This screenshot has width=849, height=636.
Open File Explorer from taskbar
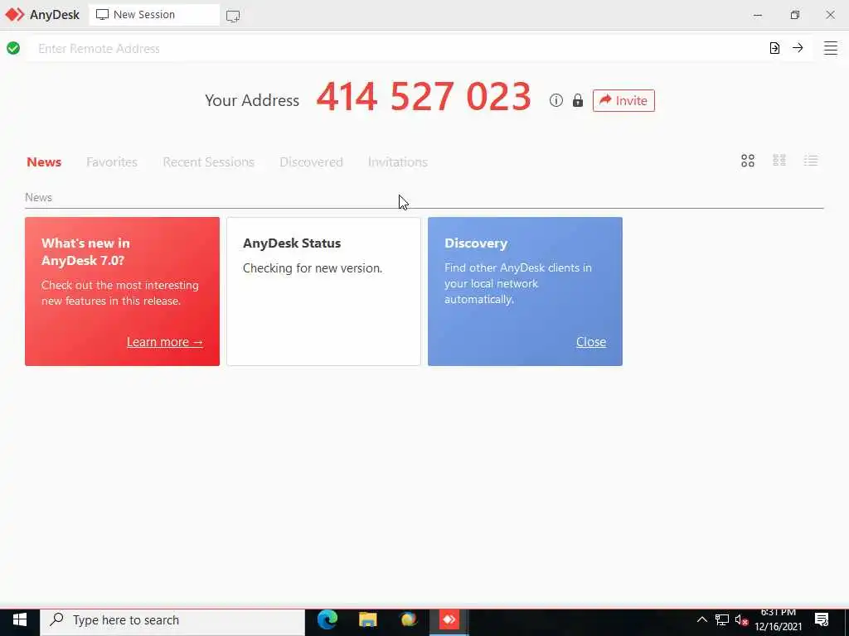tap(367, 619)
